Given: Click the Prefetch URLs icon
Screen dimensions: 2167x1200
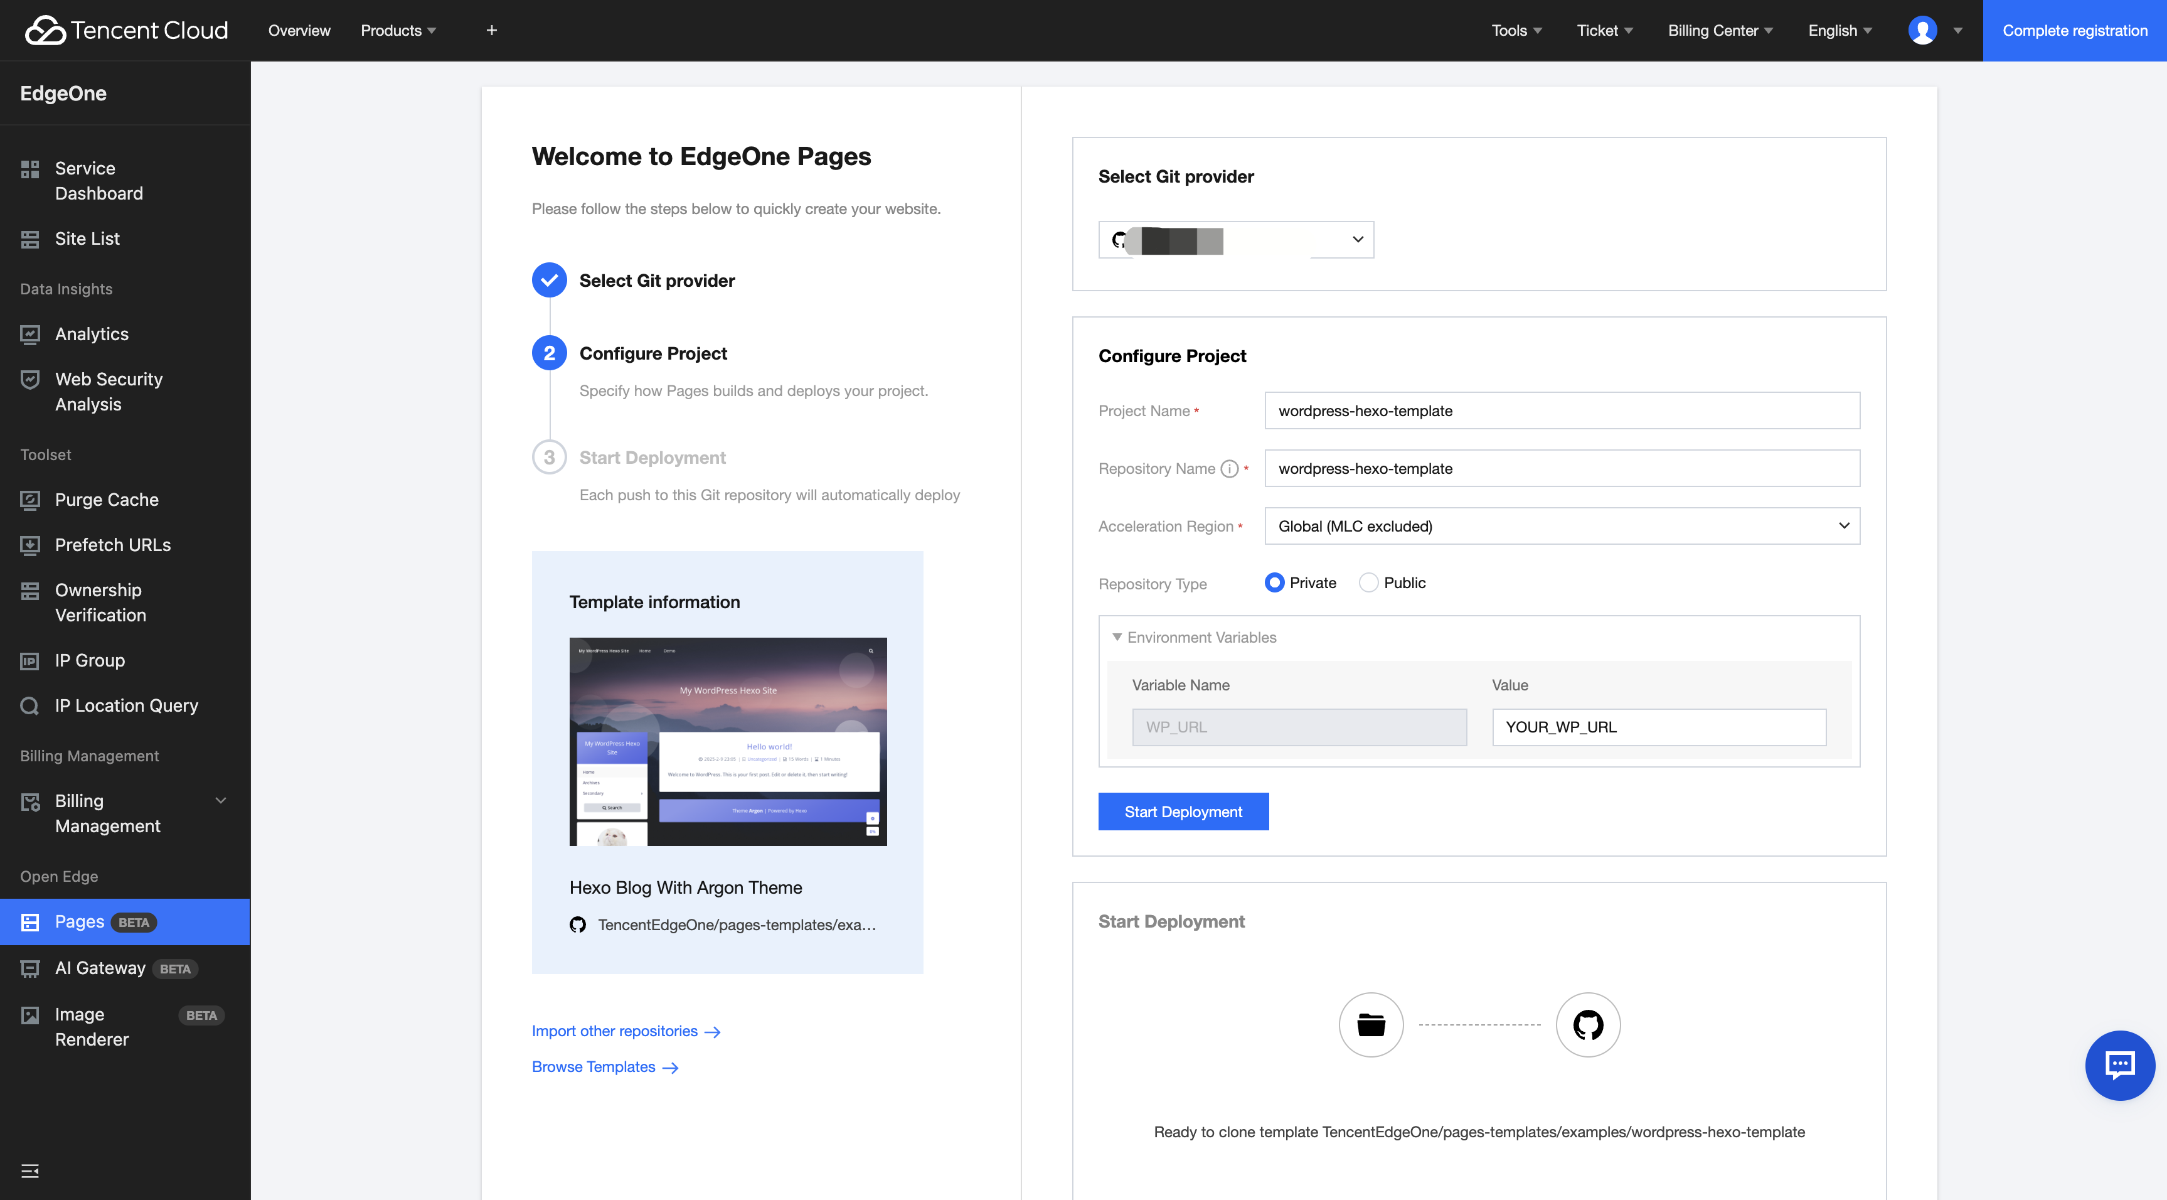Looking at the screenshot, I should [30, 545].
